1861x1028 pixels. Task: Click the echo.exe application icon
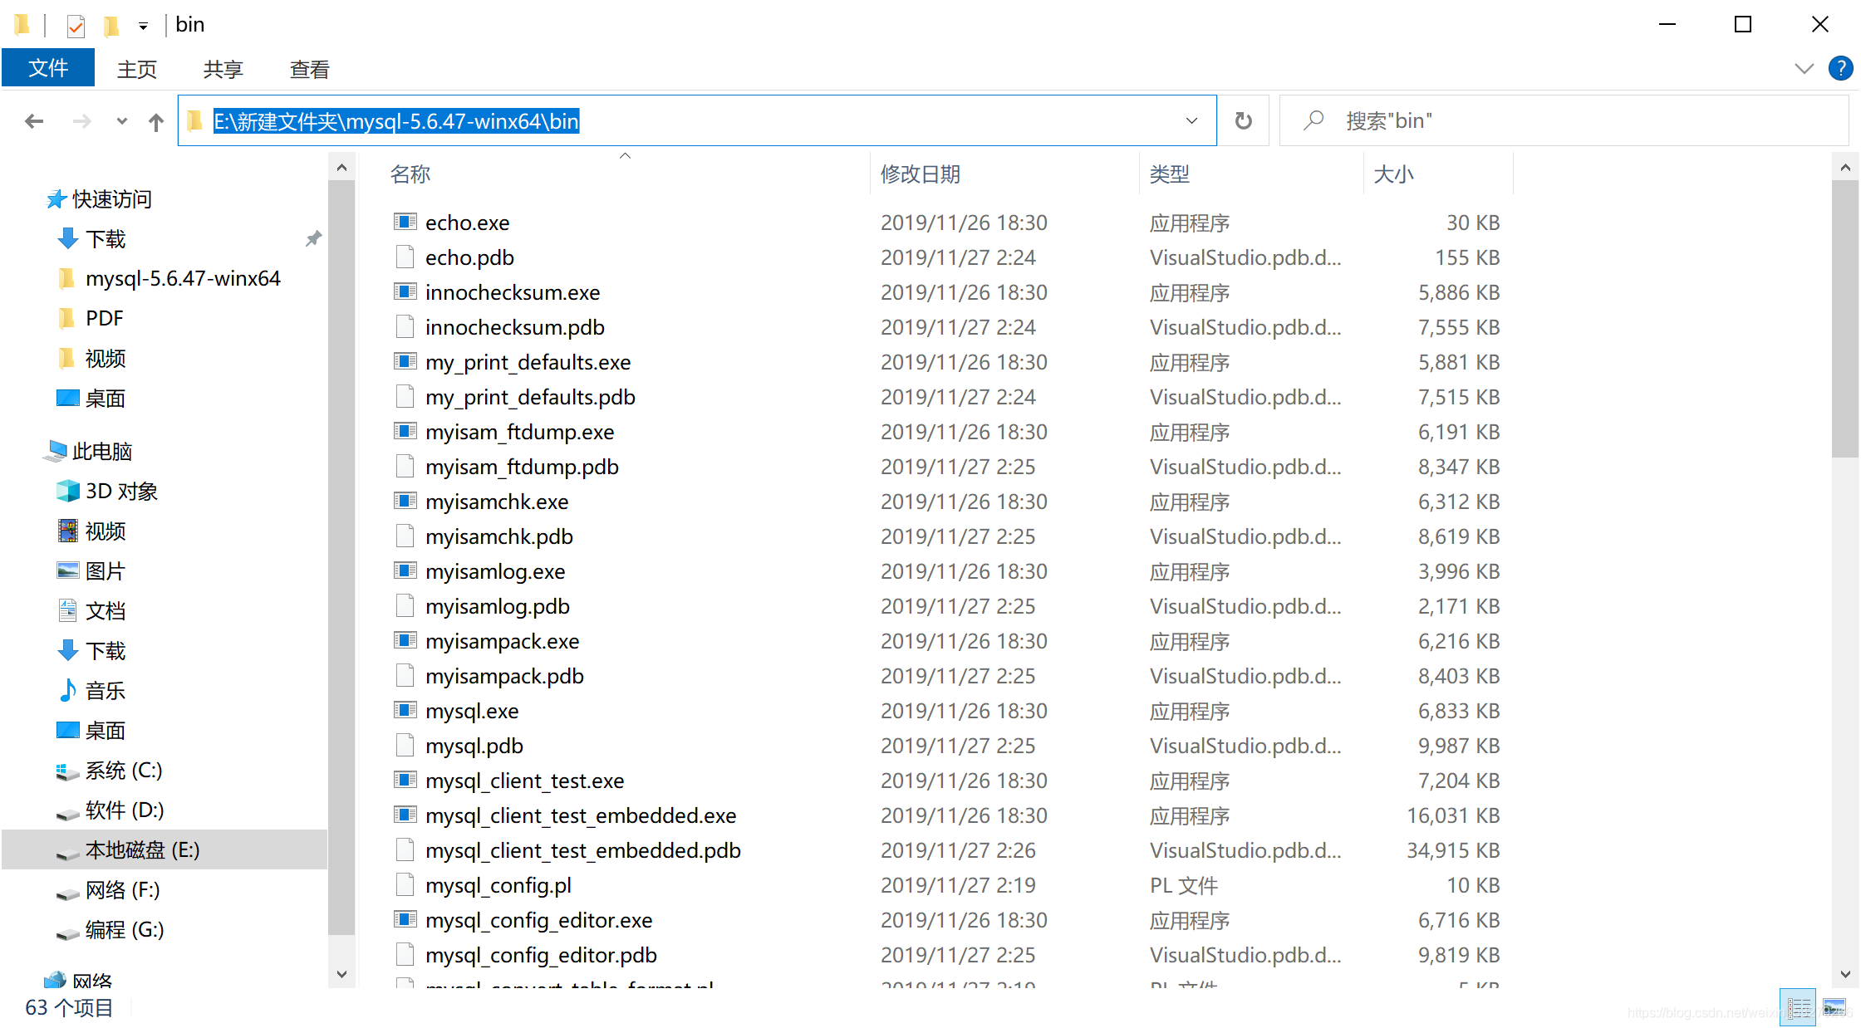click(x=405, y=222)
